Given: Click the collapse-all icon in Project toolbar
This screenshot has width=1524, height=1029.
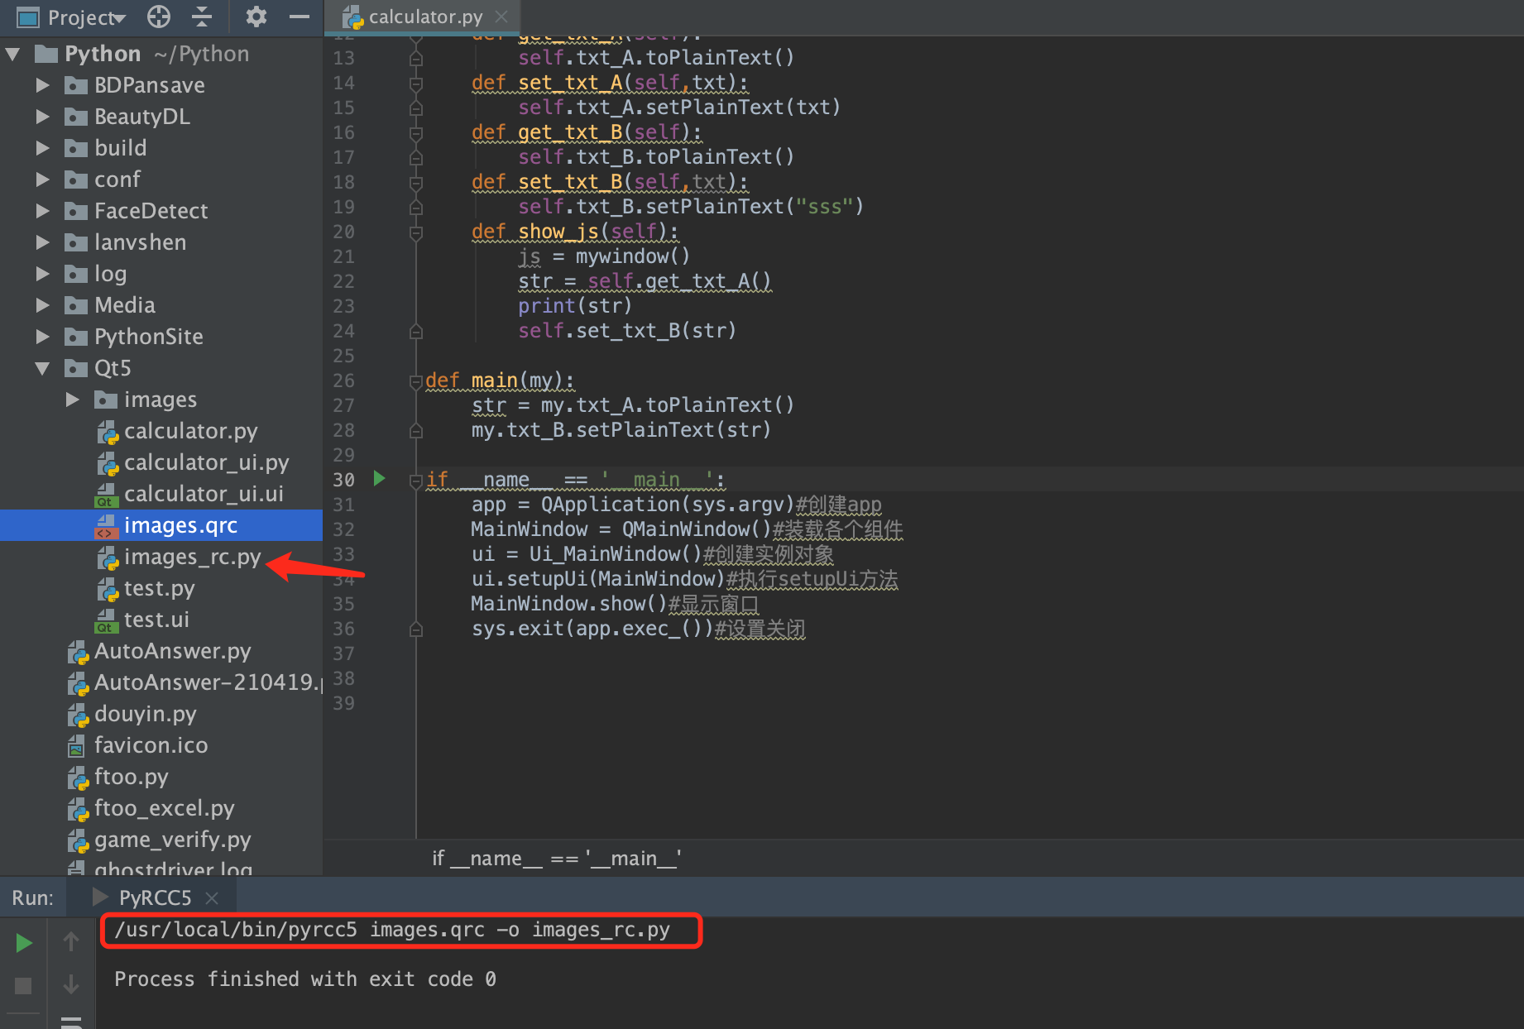Looking at the screenshot, I should (201, 17).
